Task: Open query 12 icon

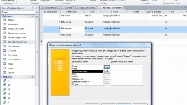Action: (x=4, y=89)
